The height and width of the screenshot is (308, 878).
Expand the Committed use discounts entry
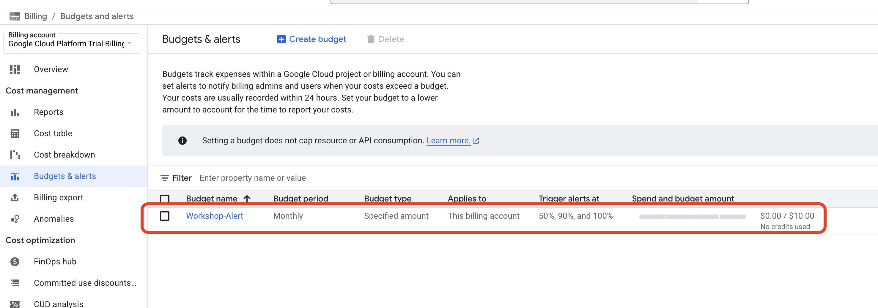point(85,283)
